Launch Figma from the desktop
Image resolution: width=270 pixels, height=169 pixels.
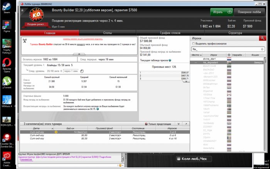click(x=7, y=26)
